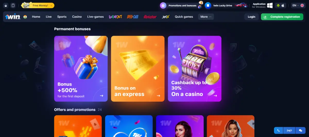Image resolution: width=309 pixels, height=137 pixels.
Task: Claim the Free Money offer
Action: click(x=38, y=5)
